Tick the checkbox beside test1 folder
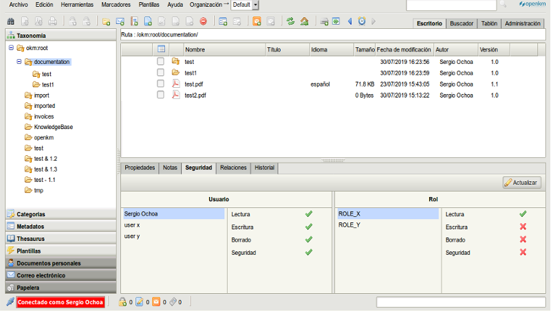The width and height of the screenshot is (551, 311). [160, 73]
